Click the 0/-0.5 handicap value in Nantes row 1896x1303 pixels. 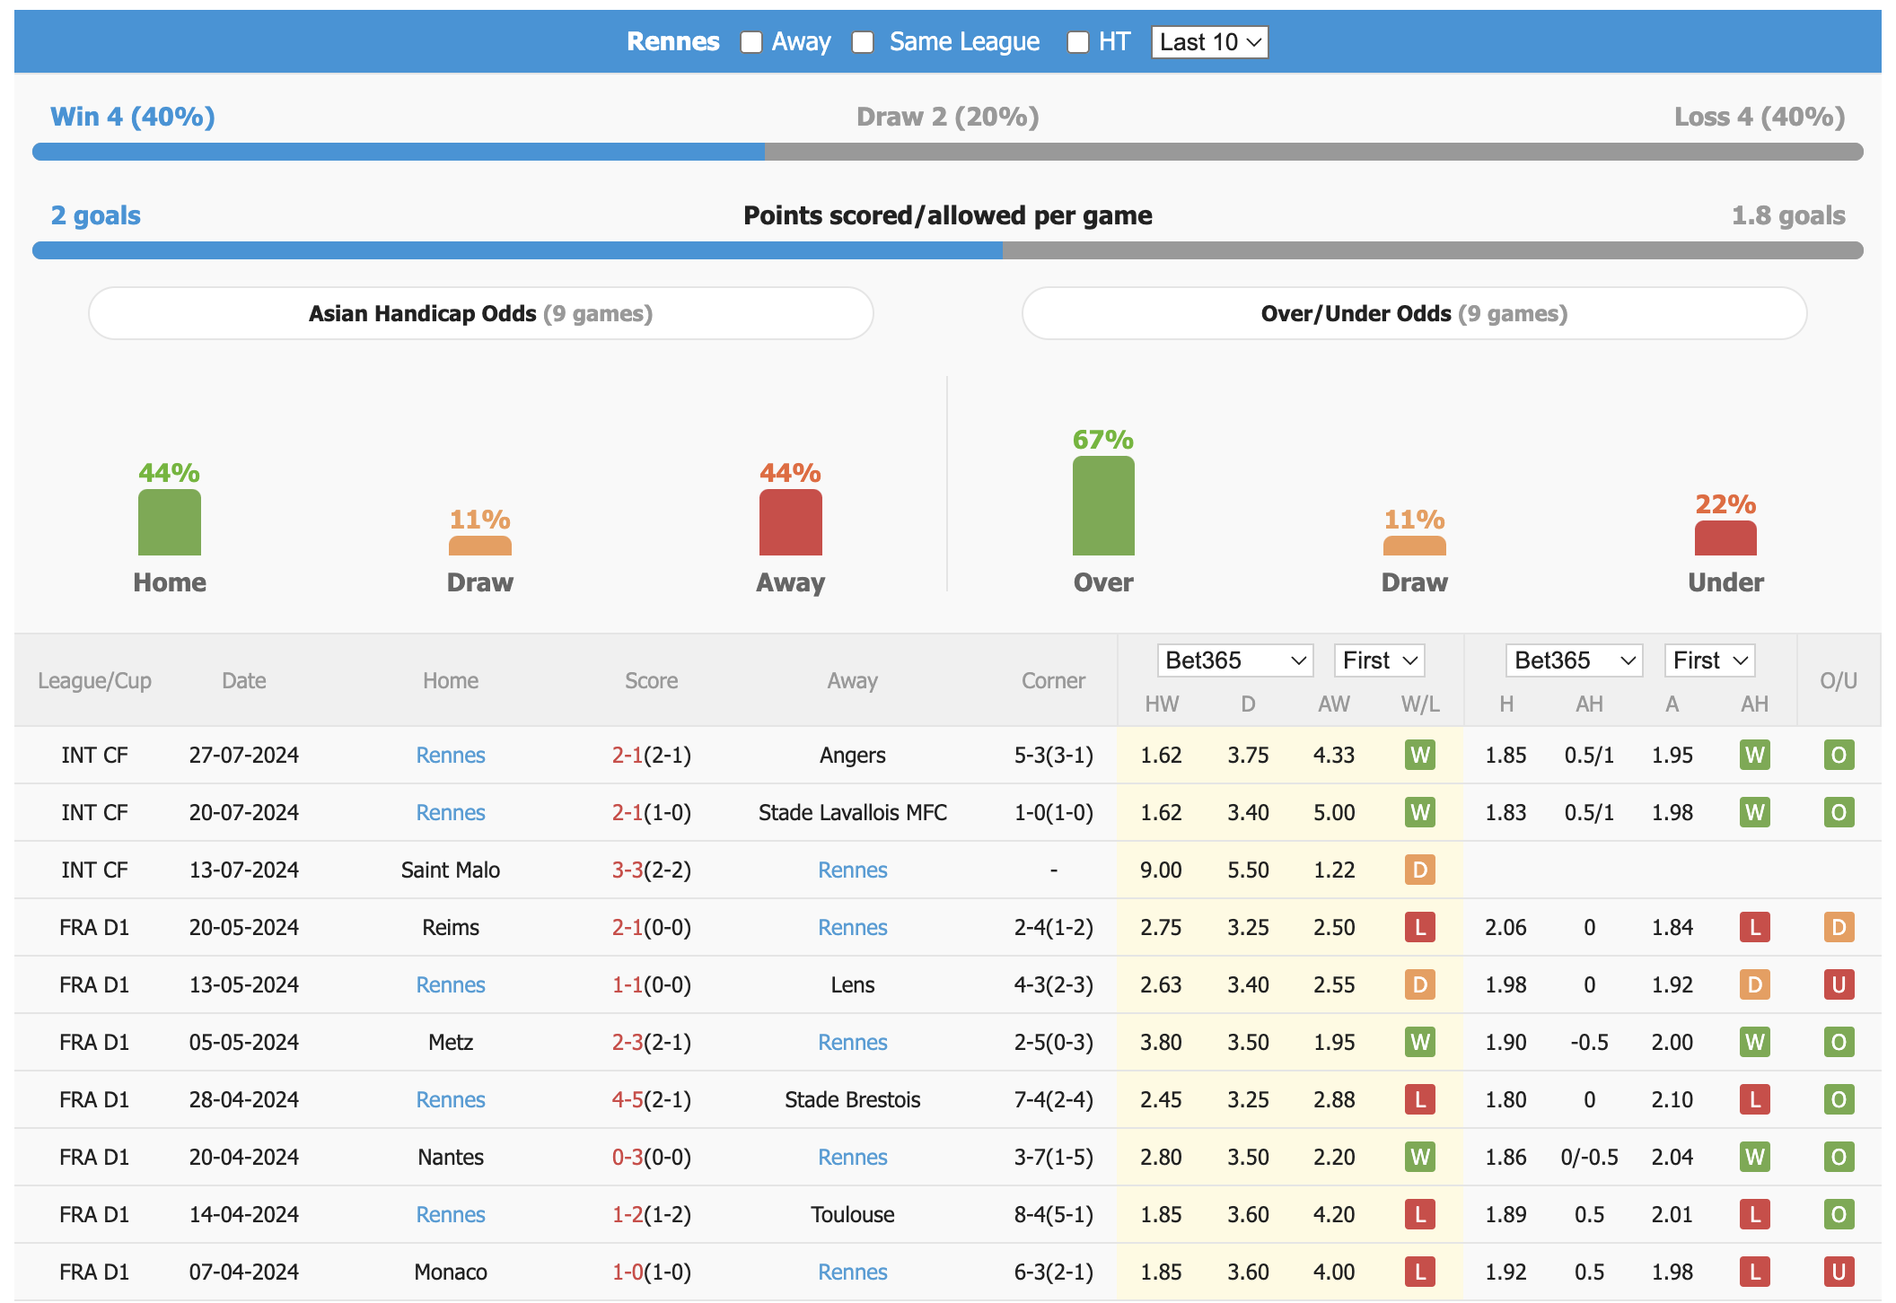click(x=1589, y=1157)
